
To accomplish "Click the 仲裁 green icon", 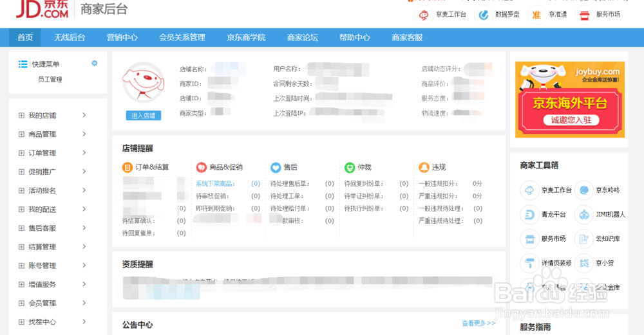I will pyautogui.click(x=350, y=167).
